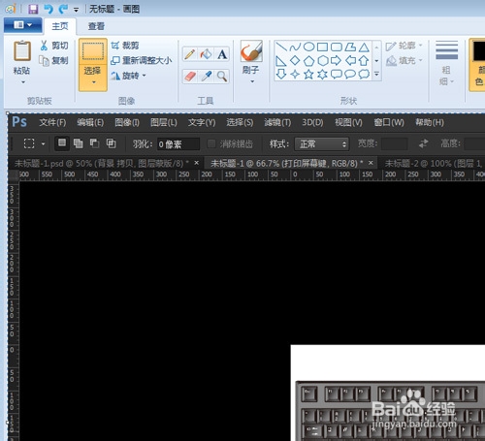Open Photoshop 选择(S) menu

pos(240,122)
